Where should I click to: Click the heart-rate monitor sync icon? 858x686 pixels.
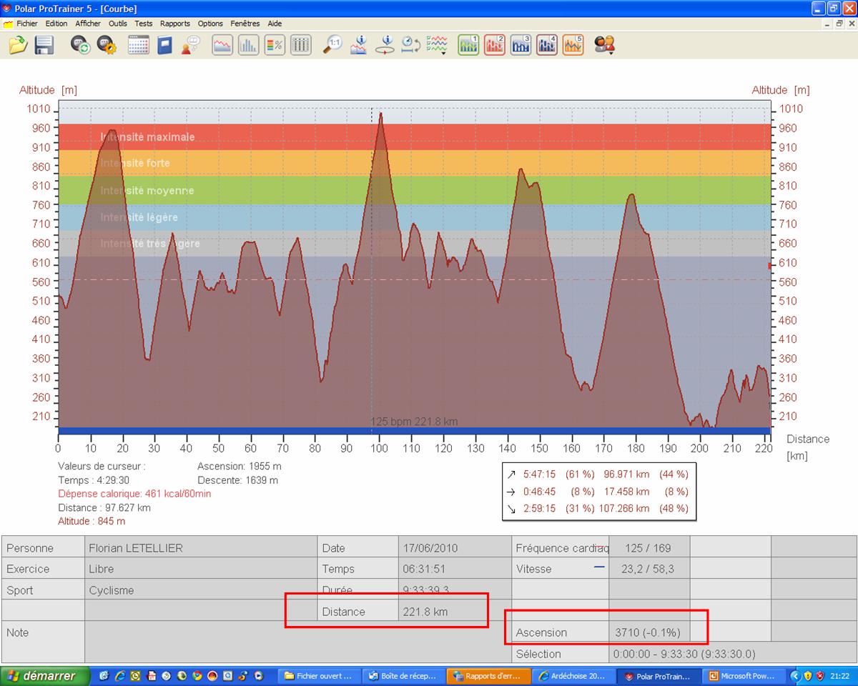(x=80, y=45)
